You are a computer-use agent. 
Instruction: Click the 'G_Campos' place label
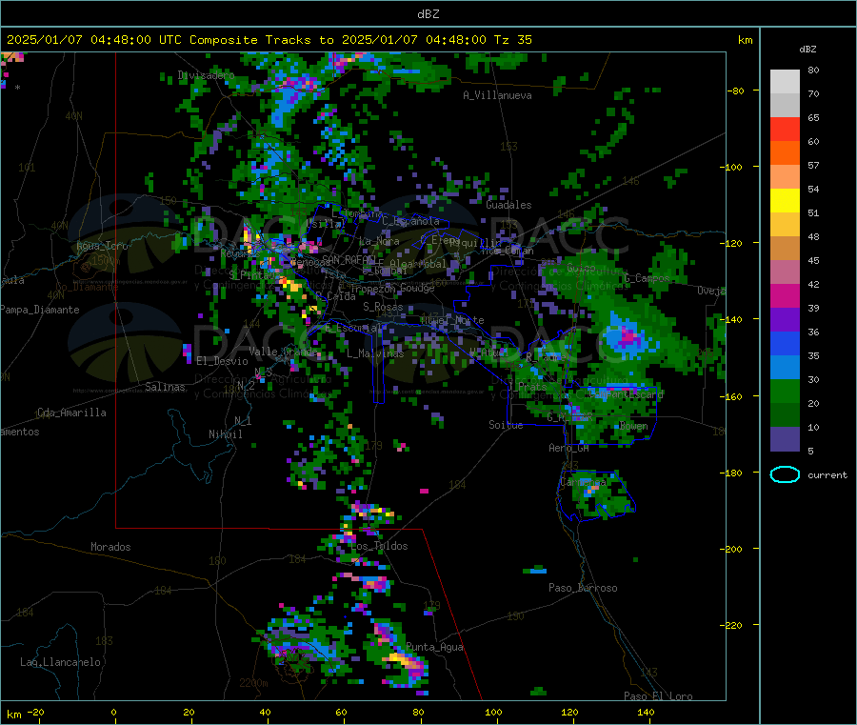pyautogui.click(x=648, y=278)
